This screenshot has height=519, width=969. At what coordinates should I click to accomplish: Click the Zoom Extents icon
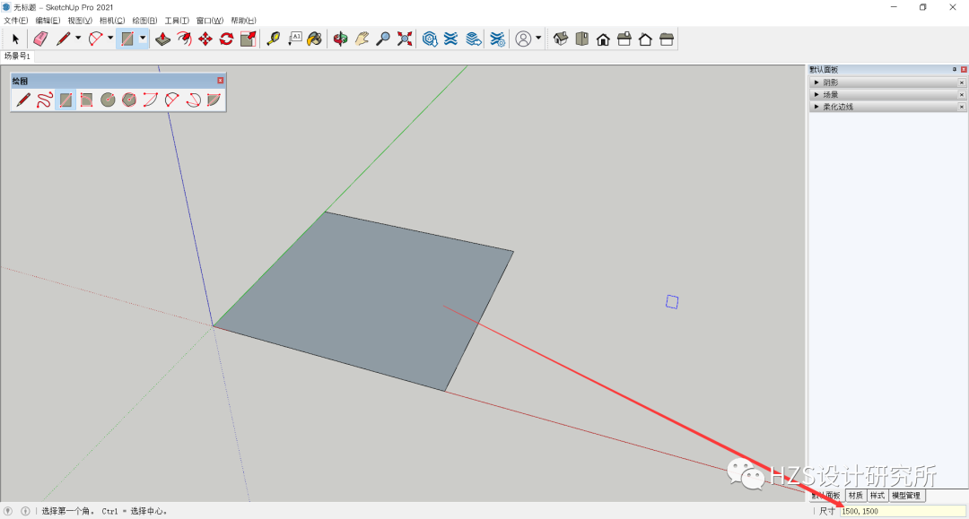402,39
